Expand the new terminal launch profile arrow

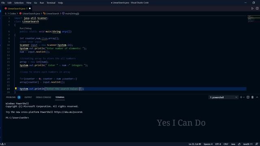coord(244,97)
